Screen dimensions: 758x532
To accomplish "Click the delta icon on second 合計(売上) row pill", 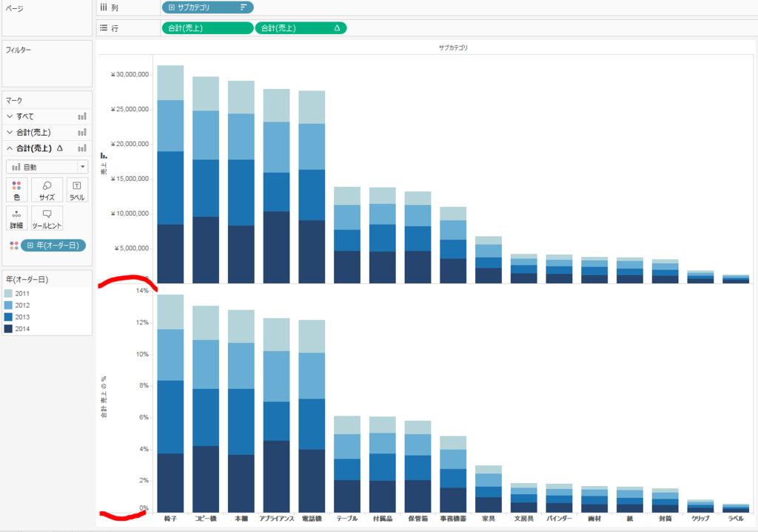I will pos(337,28).
